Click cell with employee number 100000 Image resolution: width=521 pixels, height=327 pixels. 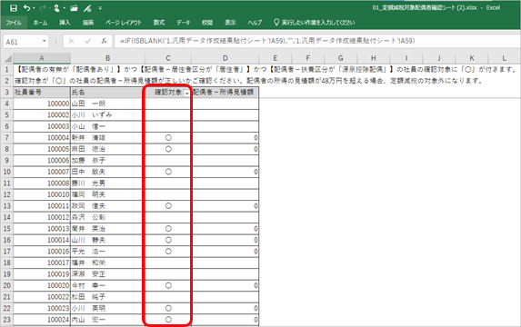pos(42,104)
